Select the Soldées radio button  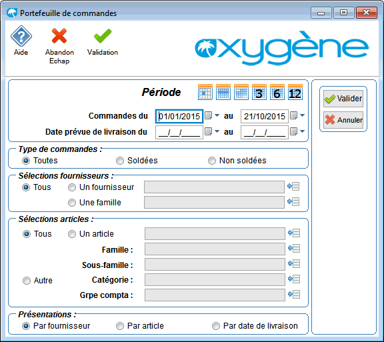tap(120, 161)
